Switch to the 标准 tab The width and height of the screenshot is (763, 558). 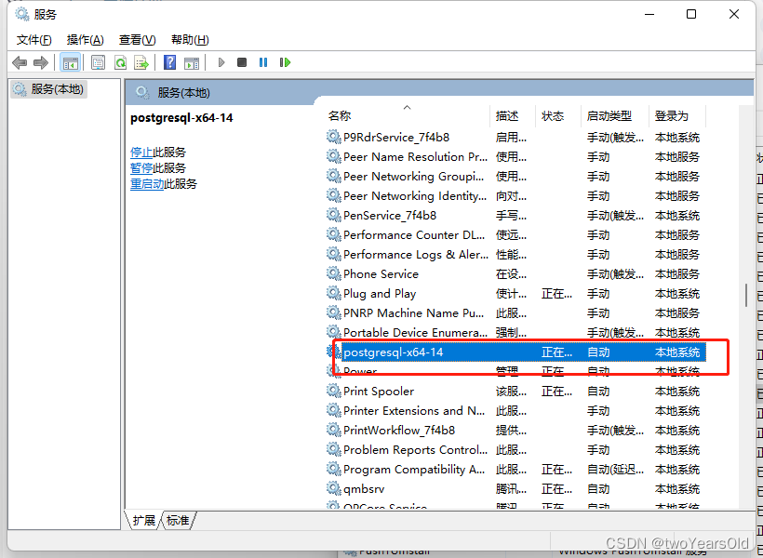click(x=176, y=521)
